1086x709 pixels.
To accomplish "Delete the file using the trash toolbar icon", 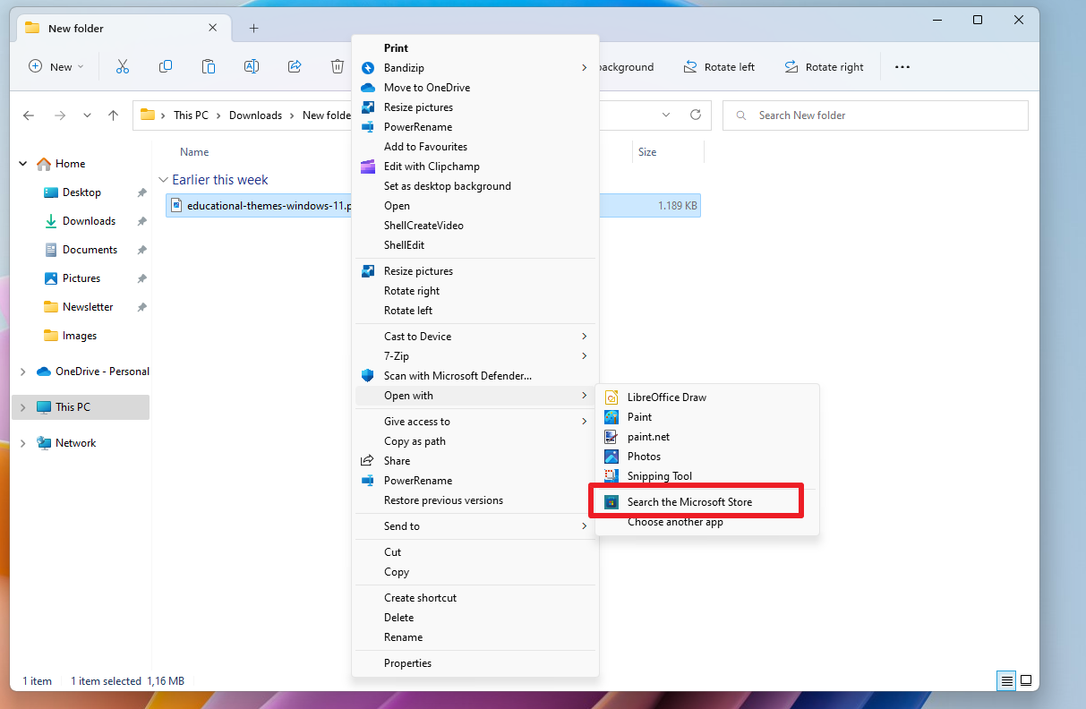I will pos(337,66).
